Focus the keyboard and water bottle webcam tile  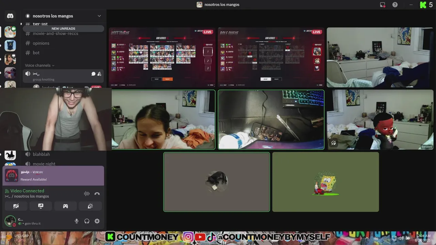coord(271,119)
